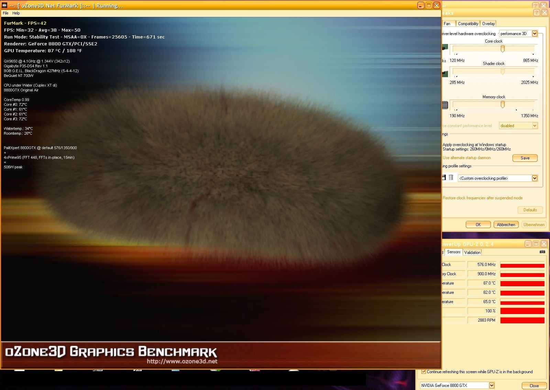
Task: Click the Close button in GPU-Z
Action: click(534, 386)
